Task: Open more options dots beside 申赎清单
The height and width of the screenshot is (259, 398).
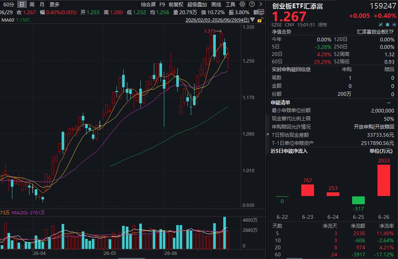Action: (389, 102)
